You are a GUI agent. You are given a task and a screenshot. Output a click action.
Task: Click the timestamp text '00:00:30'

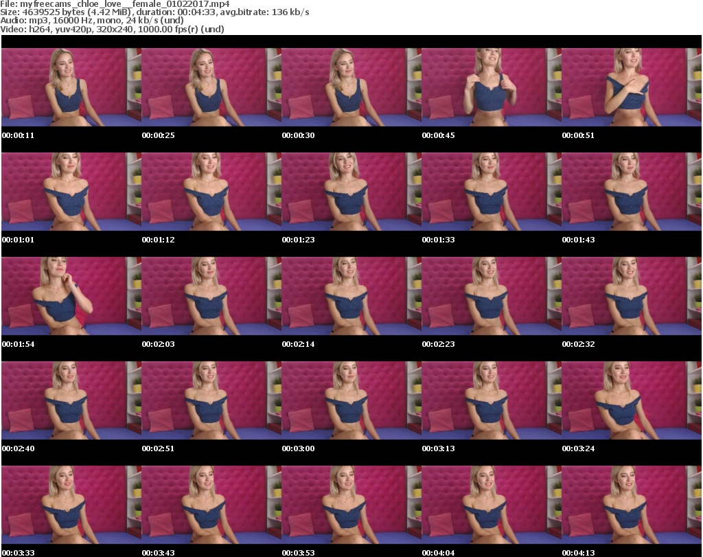point(298,135)
